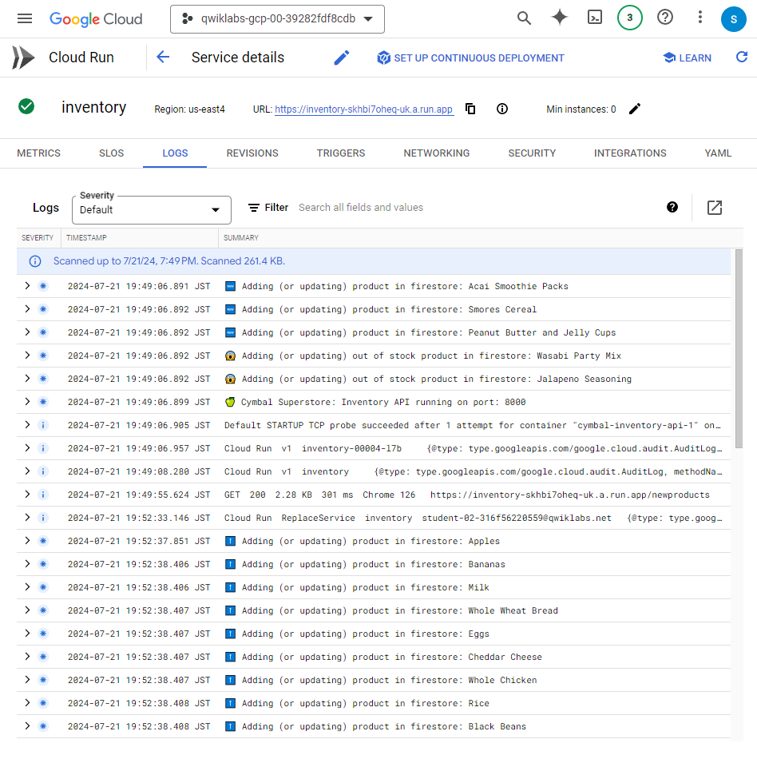757x759 pixels.
Task: Expand the Jalapeno Seasoning log entry
Action: tap(27, 379)
